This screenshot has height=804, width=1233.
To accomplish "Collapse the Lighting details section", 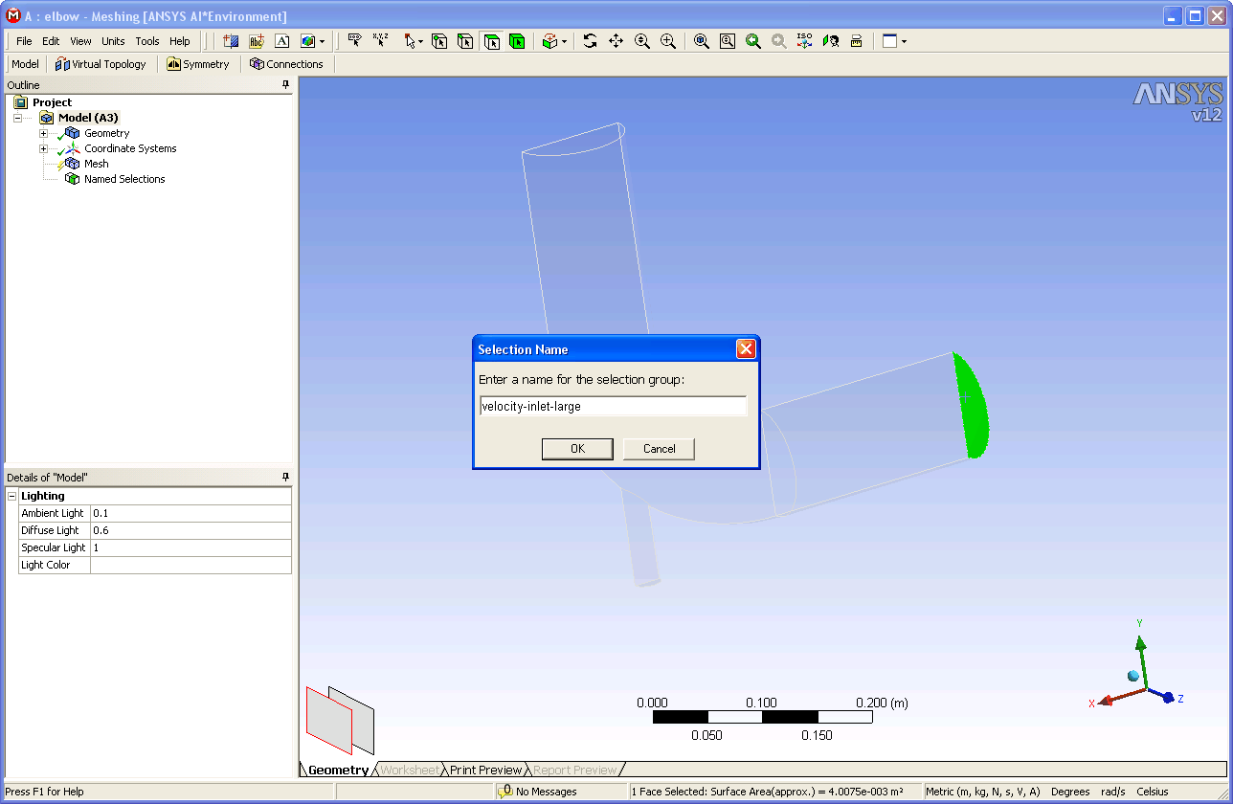I will click(x=12, y=496).
